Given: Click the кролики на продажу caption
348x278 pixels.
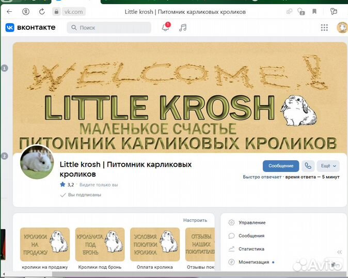Looking at the screenshot, I should point(45,267).
